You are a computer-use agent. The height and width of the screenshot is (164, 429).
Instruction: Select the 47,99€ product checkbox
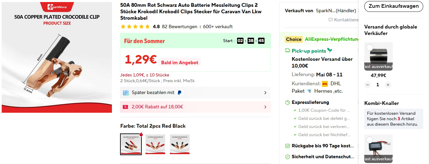[x=370, y=48]
